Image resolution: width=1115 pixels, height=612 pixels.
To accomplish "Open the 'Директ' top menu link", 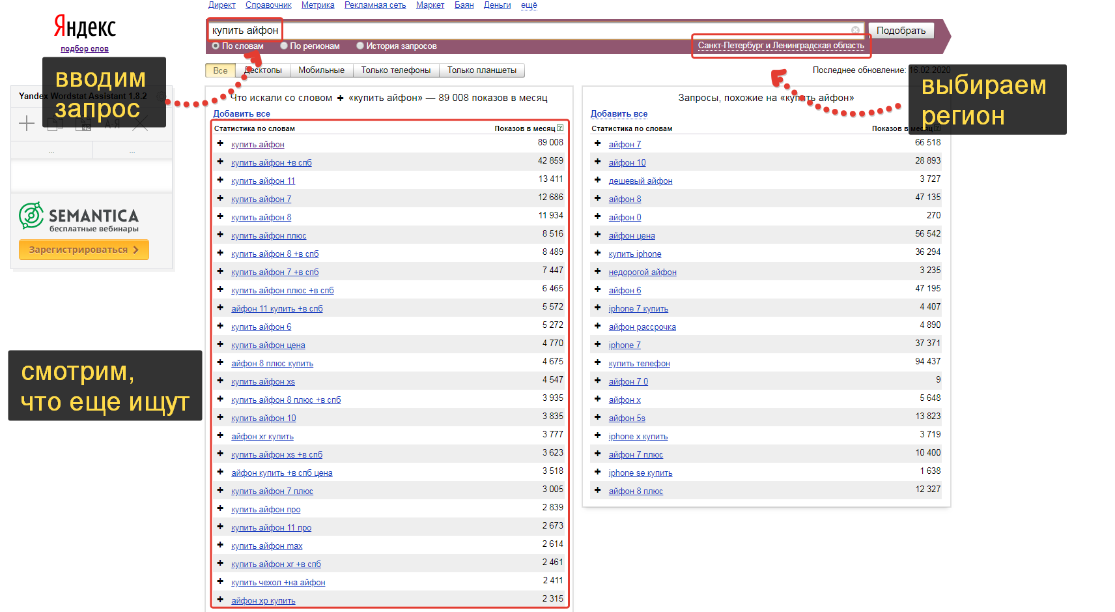I will (x=222, y=5).
